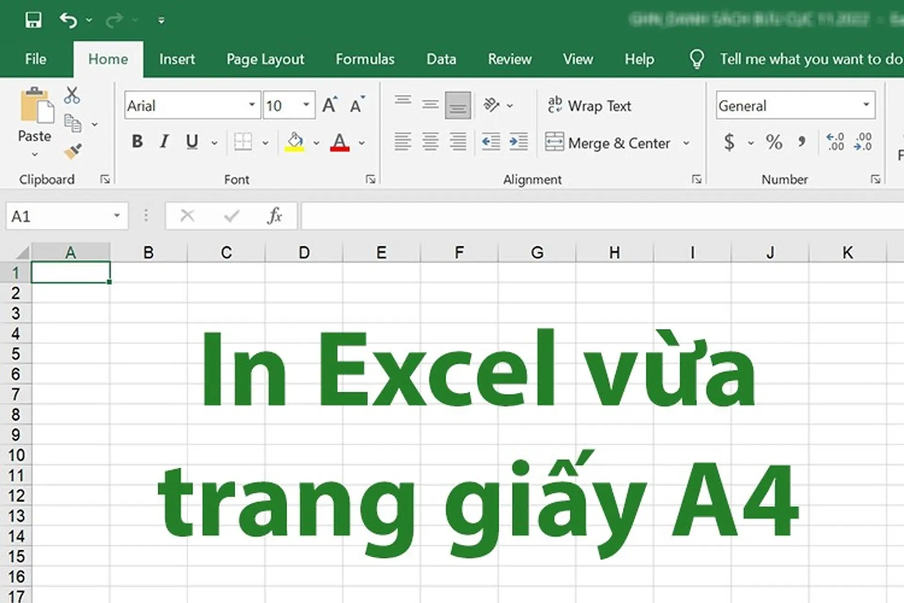904x603 pixels.
Task: Apply the Percent Style icon
Action: point(774,141)
